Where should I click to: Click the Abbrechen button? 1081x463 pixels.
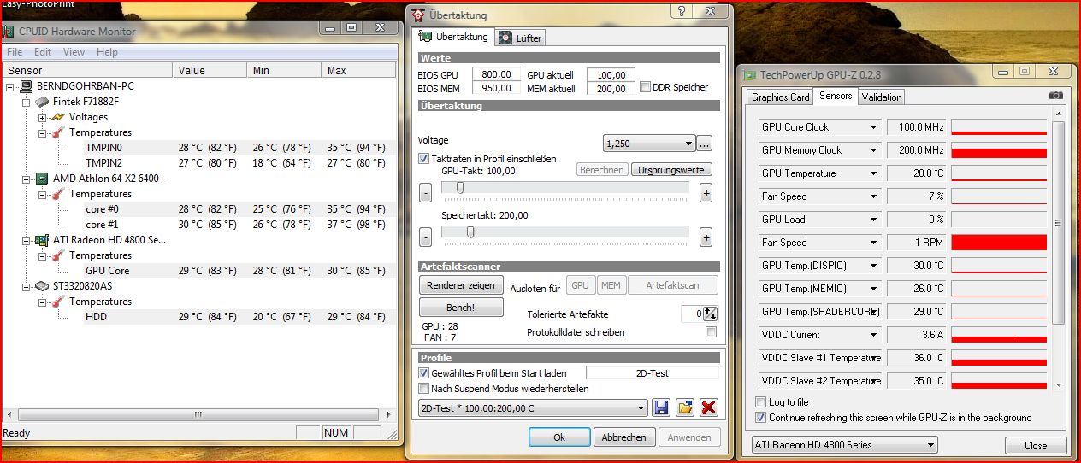coord(623,437)
